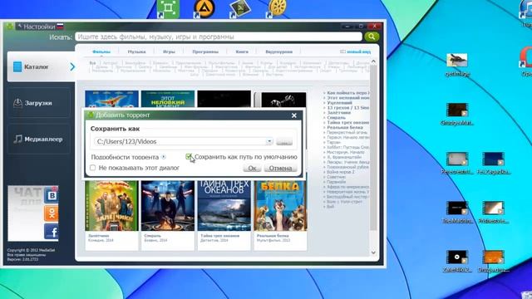Enable Не показывать этот диалог checkbox

coord(92,168)
